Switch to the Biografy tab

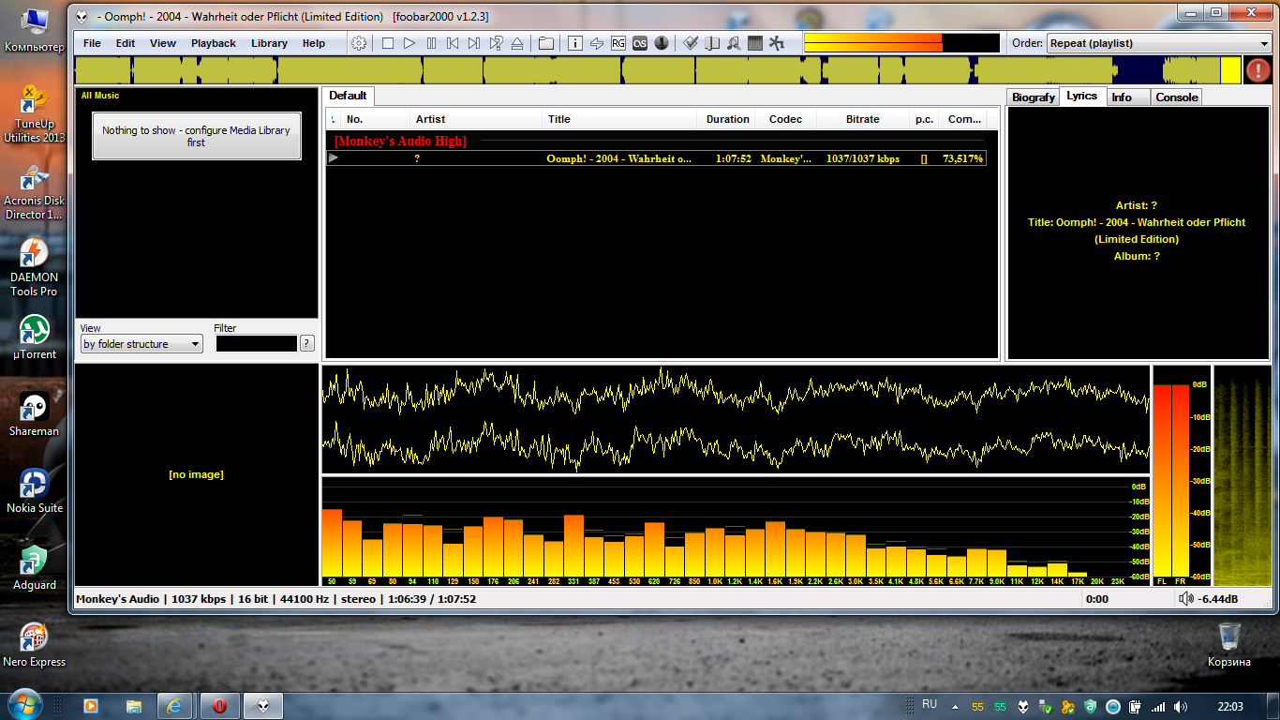click(1034, 97)
